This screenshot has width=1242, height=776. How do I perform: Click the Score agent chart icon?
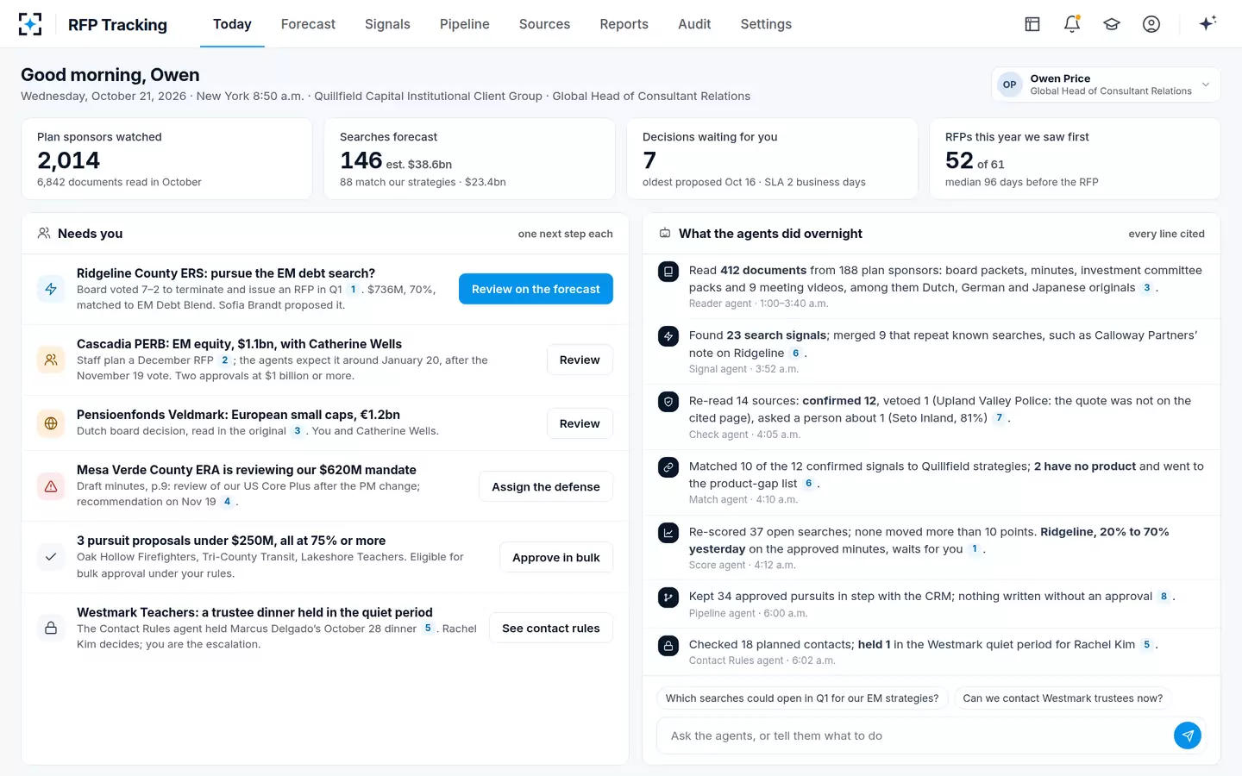point(668,533)
